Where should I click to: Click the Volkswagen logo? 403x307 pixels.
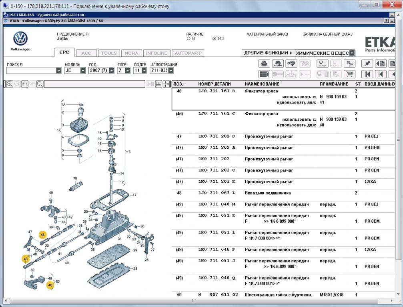pyautogui.click(x=20, y=39)
